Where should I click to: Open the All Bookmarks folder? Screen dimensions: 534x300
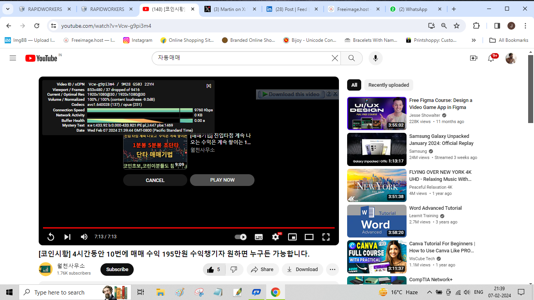(x=509, y=40)
